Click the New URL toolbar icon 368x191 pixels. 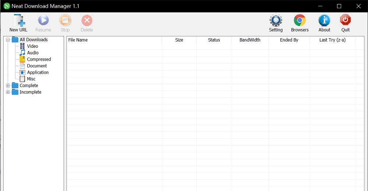click(19, 21)
